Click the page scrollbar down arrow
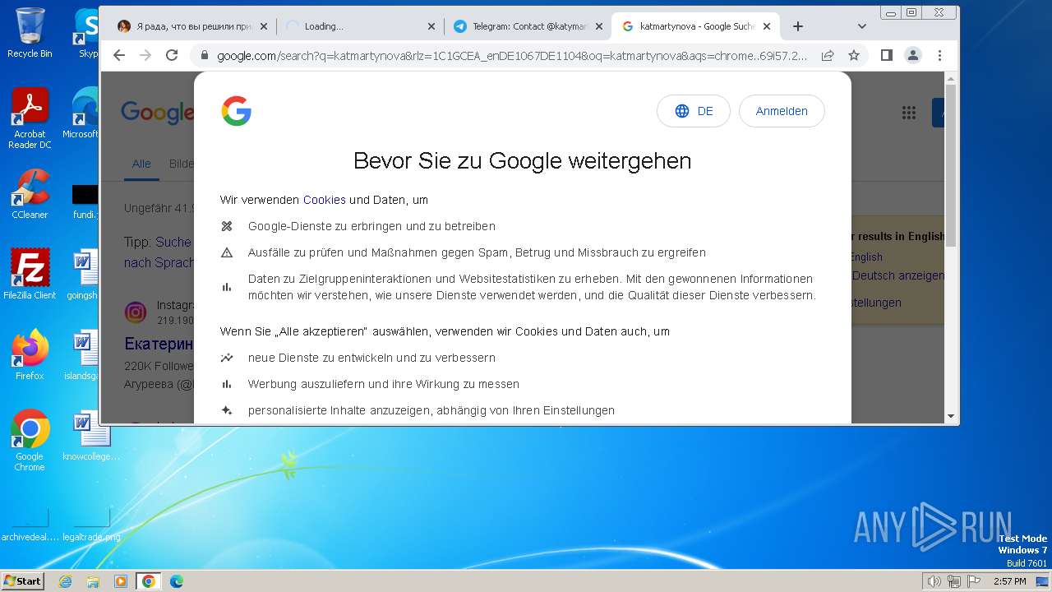 [x=951, y=417]
